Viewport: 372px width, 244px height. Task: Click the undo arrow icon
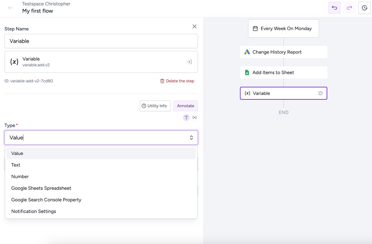point(334,8)
